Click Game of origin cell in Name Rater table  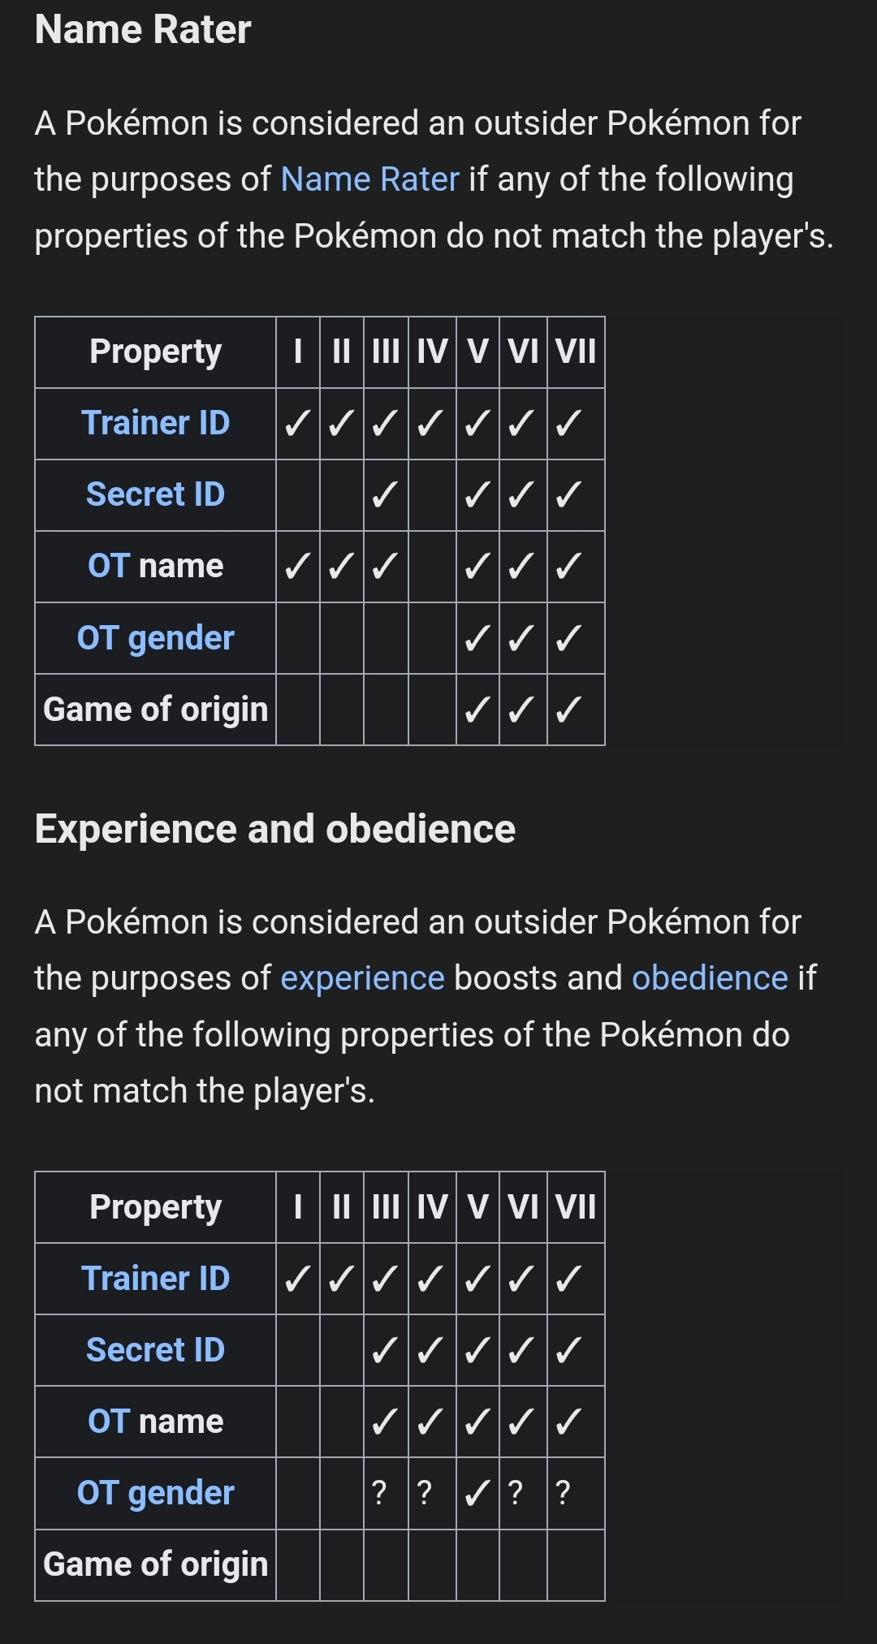[155, 710]
